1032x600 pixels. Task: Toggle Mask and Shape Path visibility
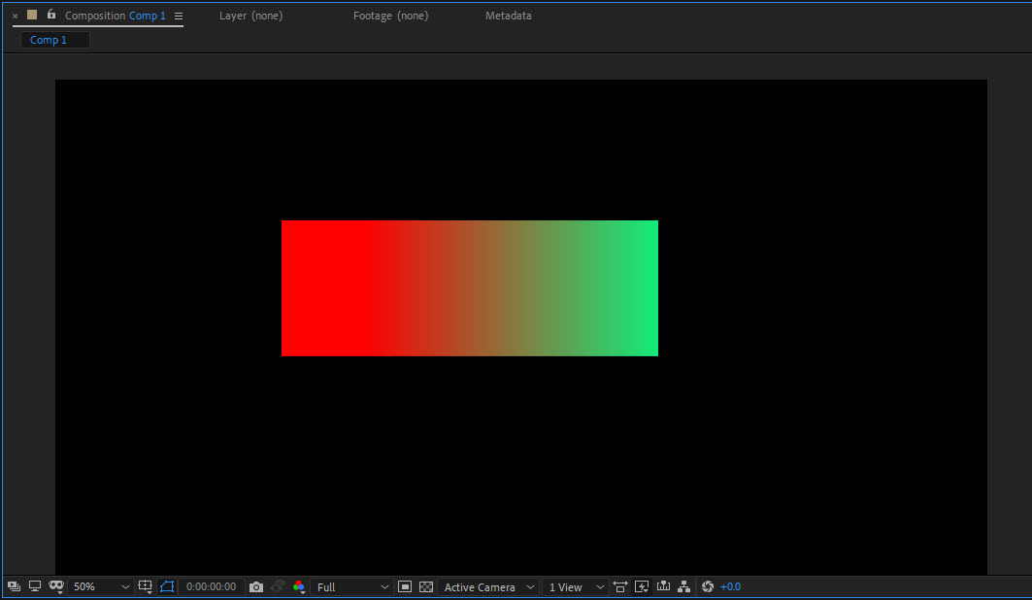click(x=166, y=586)
